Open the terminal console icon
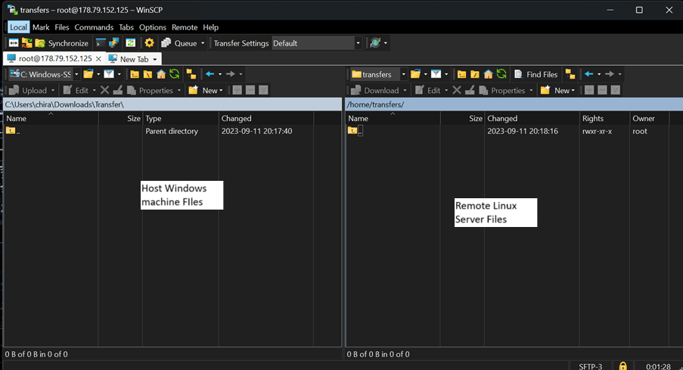This screenshot has width=683, height=370. [101, 42]
